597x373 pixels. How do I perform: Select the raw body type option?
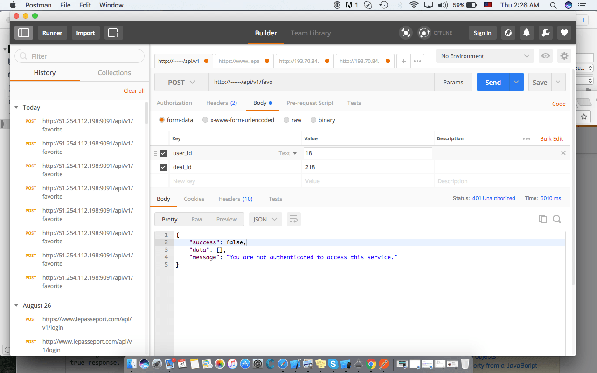[x=287, y=120]
